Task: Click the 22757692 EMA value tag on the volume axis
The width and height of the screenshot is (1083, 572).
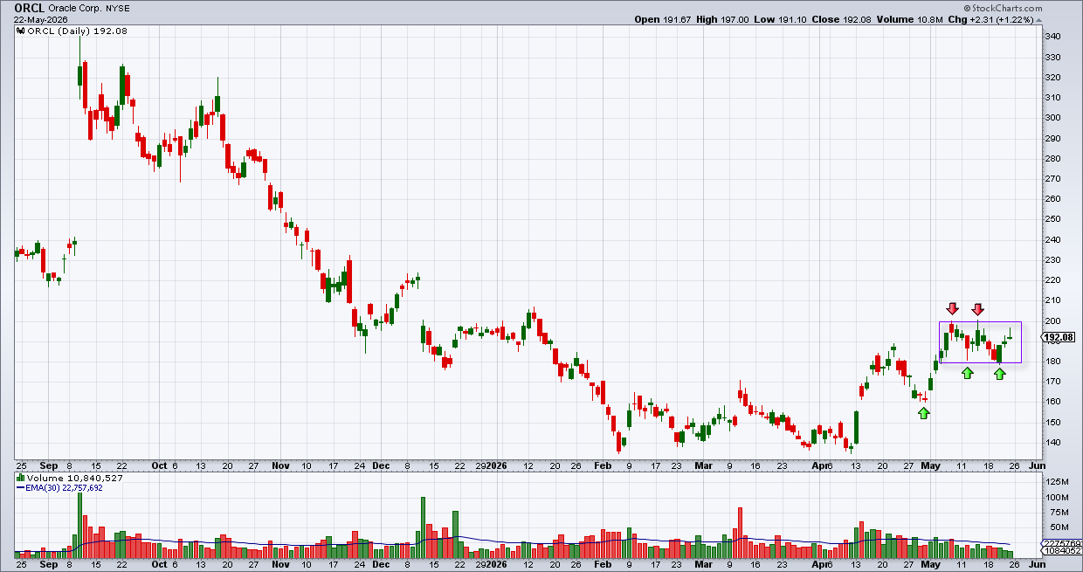Action: tap(1059, 544)
